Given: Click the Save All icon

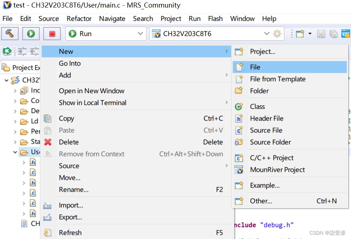Looking at the screenshot, I should pos(333,34).
